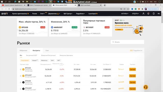Open the Windows notification center icon
Viewport: 163px width, 92px height.
click(x=160, y=2)
